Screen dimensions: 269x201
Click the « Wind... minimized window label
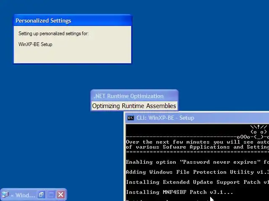click(23, 195)
